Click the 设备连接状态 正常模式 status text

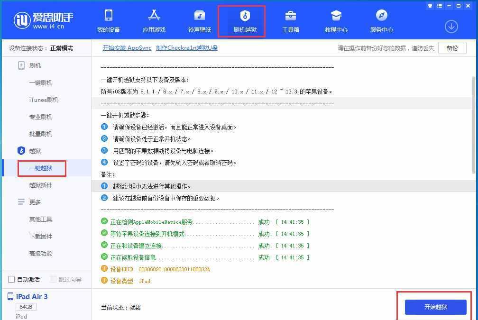coord(41,48)
